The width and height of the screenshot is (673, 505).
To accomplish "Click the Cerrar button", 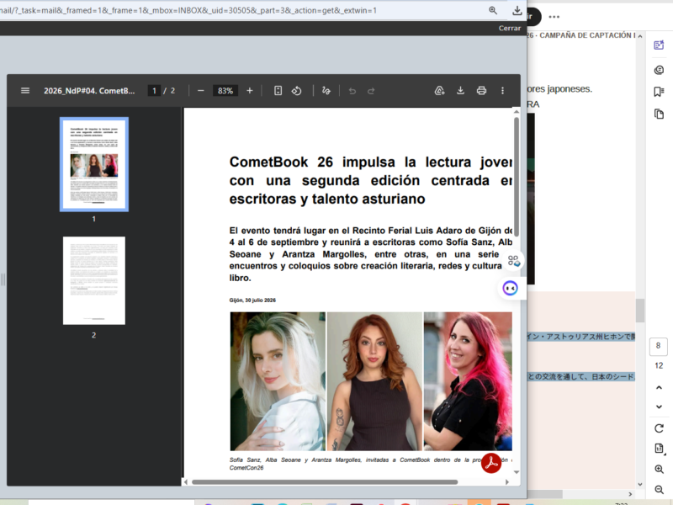I will pos(510,29).
